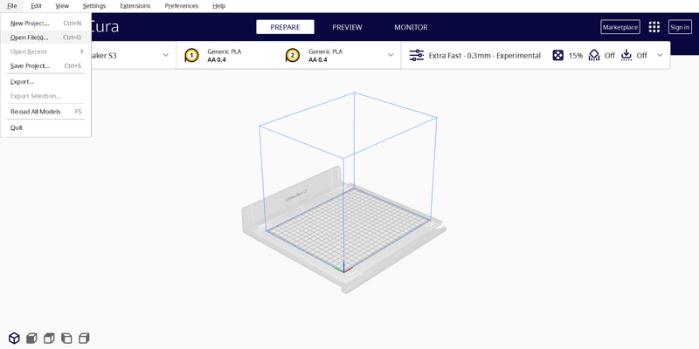This screenshot has height=349, width=699.
Task: Switch to left side view cube icon
Action: 66,338
